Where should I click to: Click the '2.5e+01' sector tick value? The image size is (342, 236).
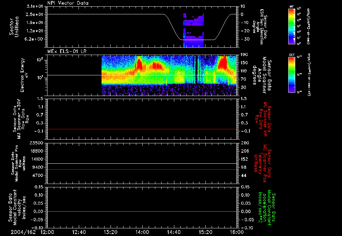(x=35, y=14)
